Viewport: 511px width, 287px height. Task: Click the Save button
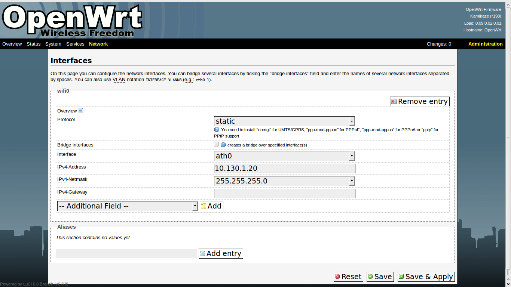point(380,277)
